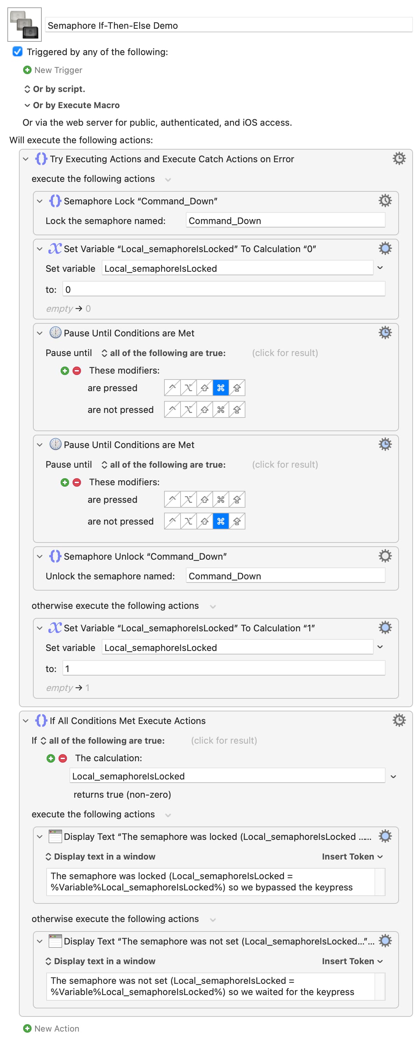Toggle Command modifier in first Pause 'are pressed' row
The height and width of the screenshot is (1040, 420).
coord(221,388)
